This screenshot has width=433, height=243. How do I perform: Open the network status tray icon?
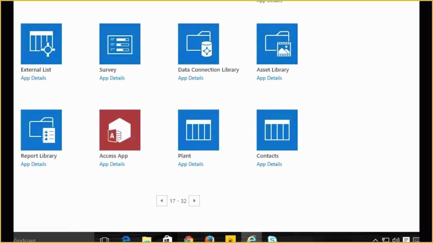point(386,240)
